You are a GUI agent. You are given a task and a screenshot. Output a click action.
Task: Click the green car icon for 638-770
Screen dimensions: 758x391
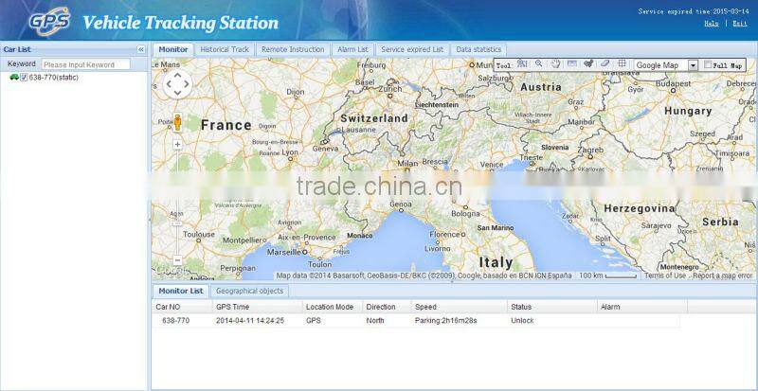[x=14, y=78]
